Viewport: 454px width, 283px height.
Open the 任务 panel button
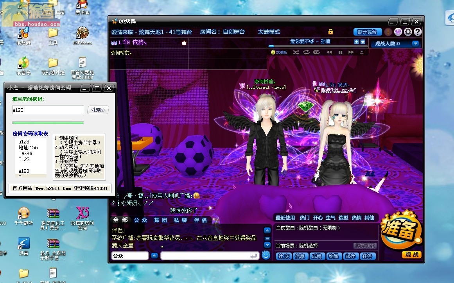[x=367, y=256]
